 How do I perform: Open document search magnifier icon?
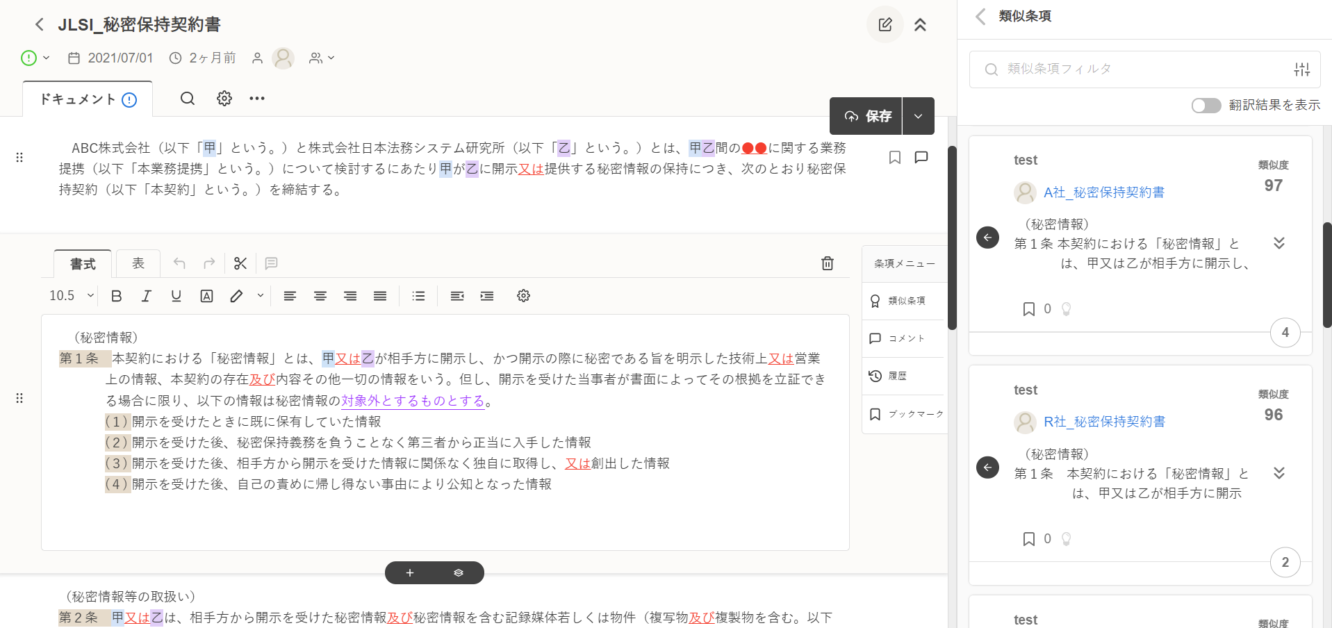click(x=188, y=99)
